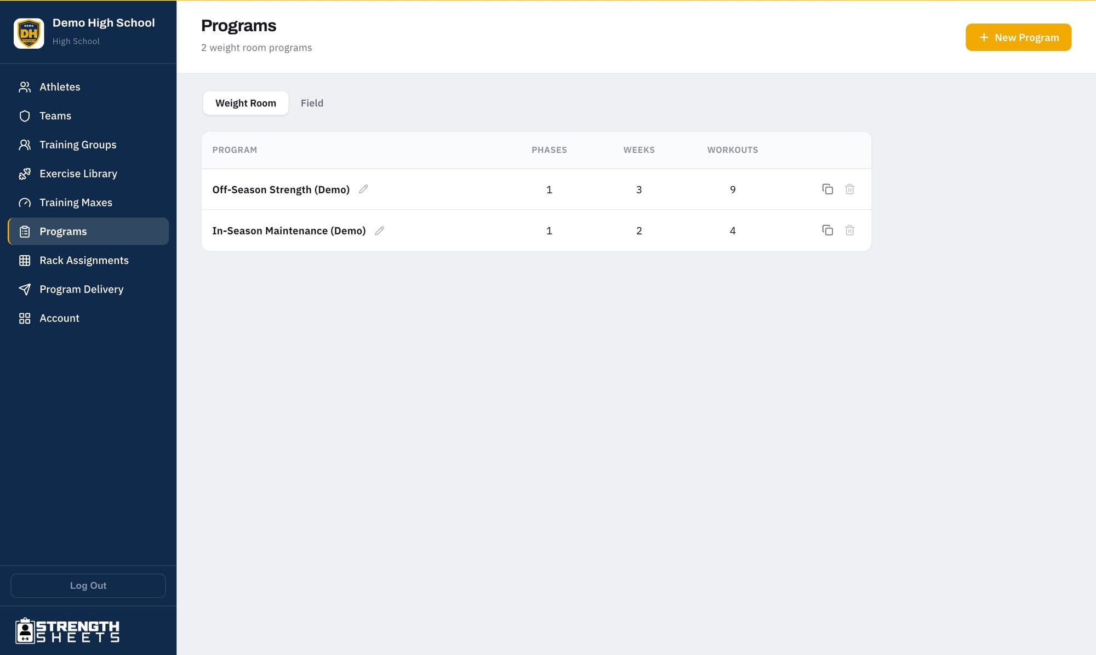Go to Teams in sidebar

pyautogui.click(x=88, y=116)
